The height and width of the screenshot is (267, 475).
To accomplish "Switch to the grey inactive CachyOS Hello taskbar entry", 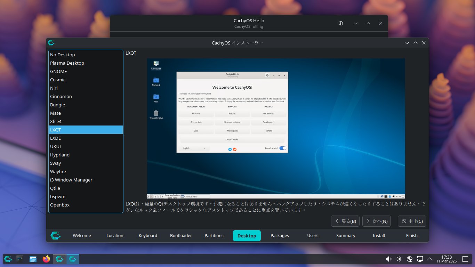I will 59,259.
